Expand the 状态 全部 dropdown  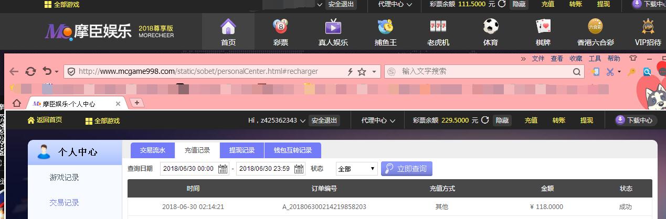pyautogui.click(x=356, y=169)
